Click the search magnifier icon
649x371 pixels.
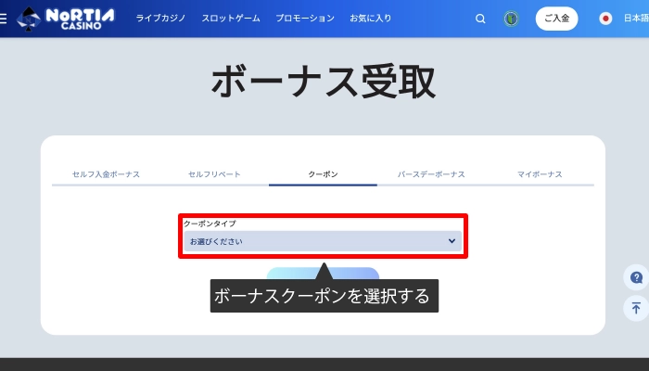pyautogui.click(x=480, y=19)
